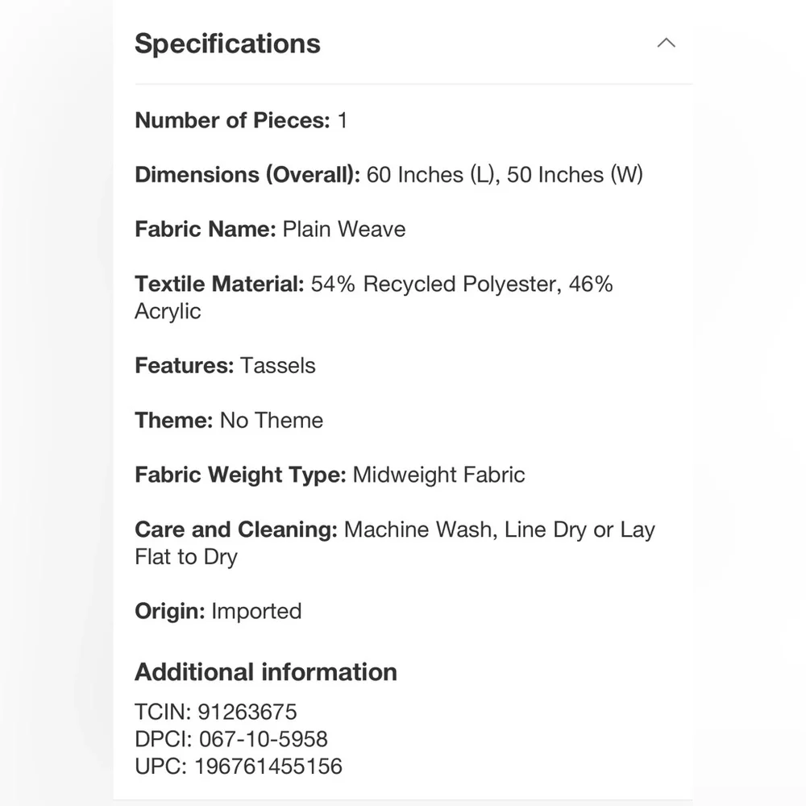Click the Fabric Name label
806x806 pixels.
(x=206, y=230)
